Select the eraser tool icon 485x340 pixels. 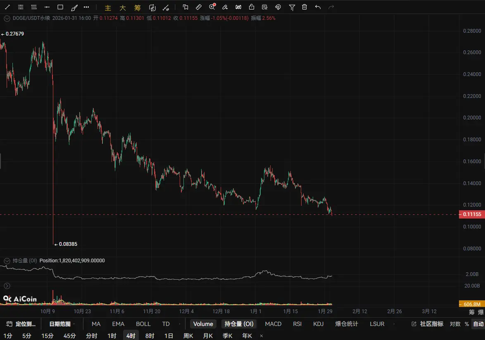[x=225, y=7]
